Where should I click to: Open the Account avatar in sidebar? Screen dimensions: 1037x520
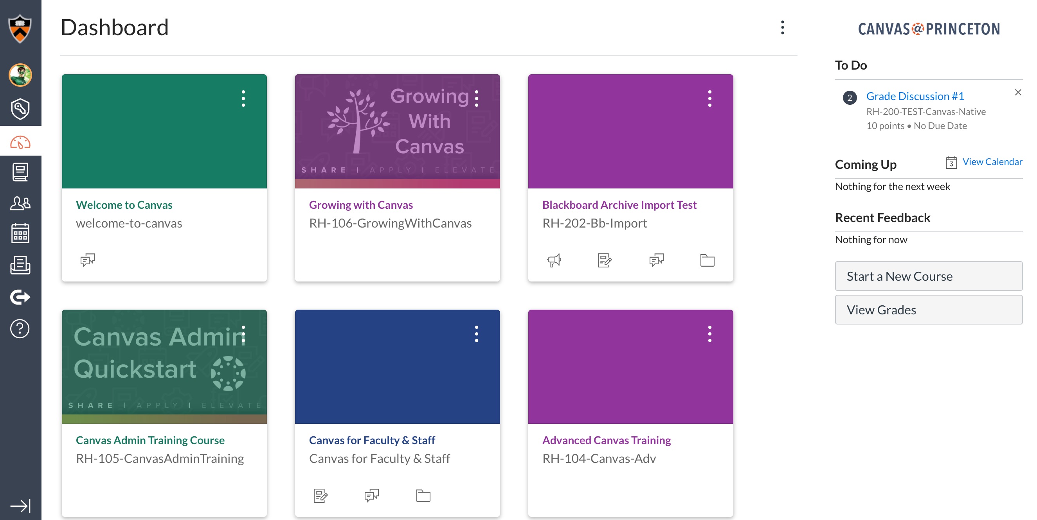tap(20, 75)
